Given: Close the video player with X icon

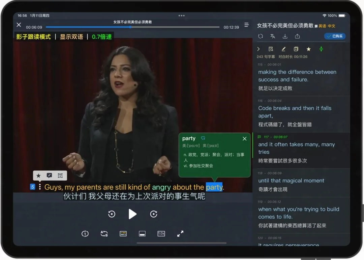Looking at the screenshot, I should click(x=19, y=25).
